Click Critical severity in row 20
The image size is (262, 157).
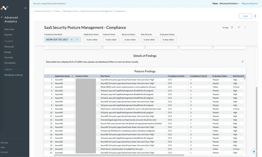[x=236, y=149]
